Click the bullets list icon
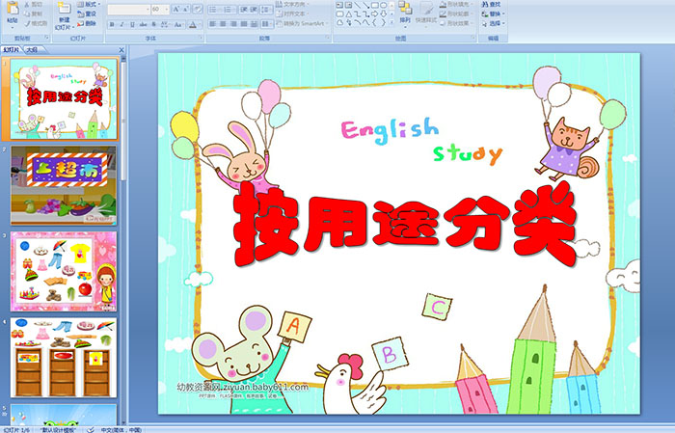The image size is (675, 433). point(215,10)
